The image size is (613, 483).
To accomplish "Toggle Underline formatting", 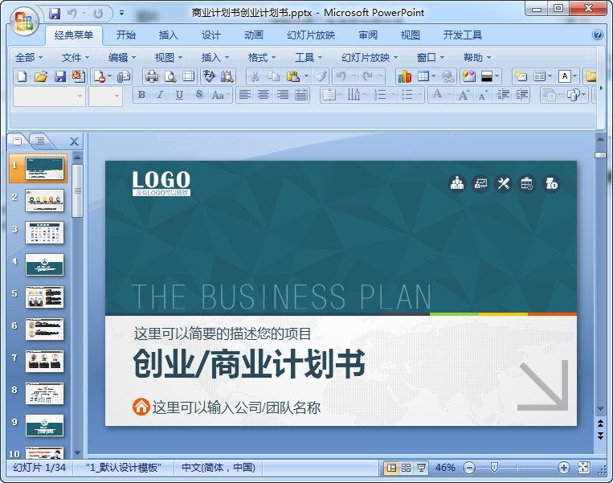I will [x=179, y=95].
